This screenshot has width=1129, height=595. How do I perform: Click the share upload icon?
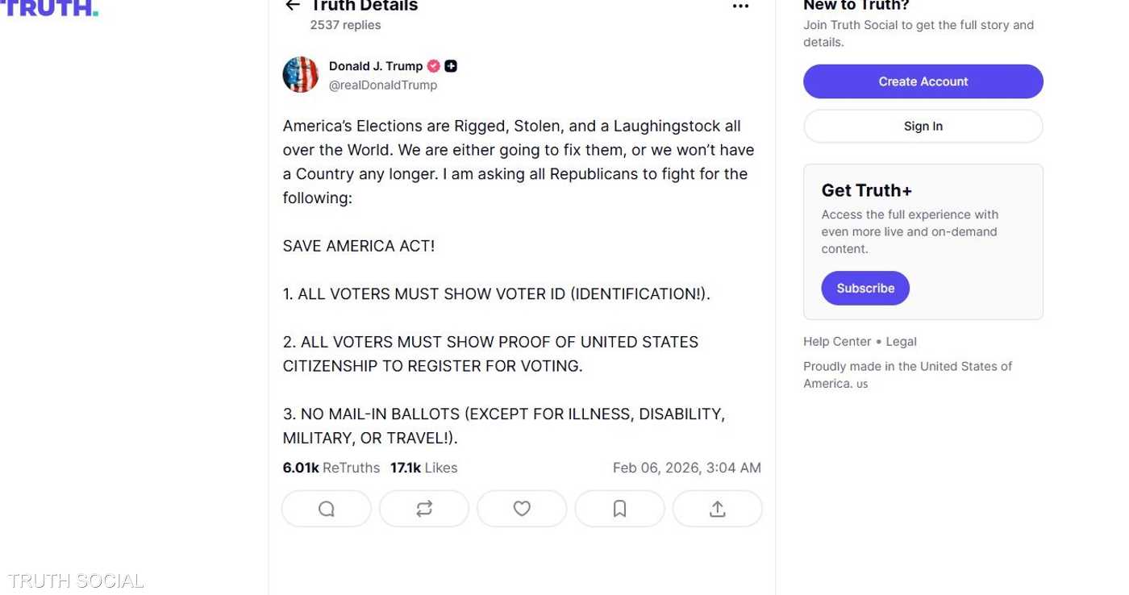pos(717,509)
